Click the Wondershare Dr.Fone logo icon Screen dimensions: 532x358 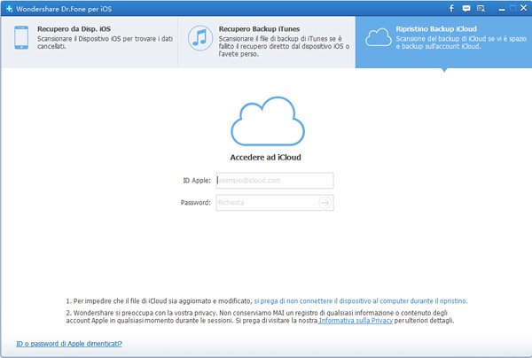click(9, 9)
